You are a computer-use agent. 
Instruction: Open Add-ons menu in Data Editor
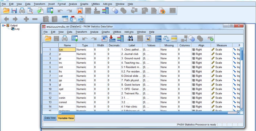pos(129,32)
